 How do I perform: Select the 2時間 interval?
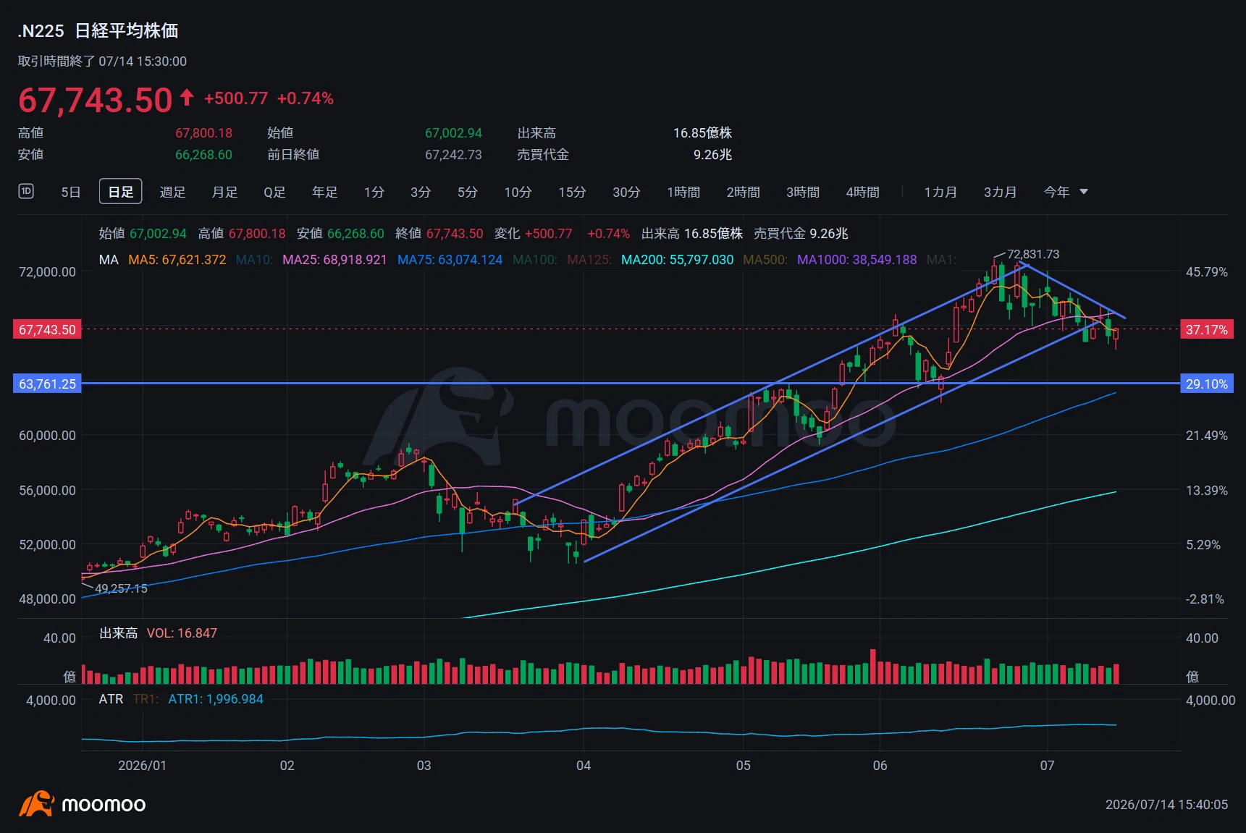point(744,192)
